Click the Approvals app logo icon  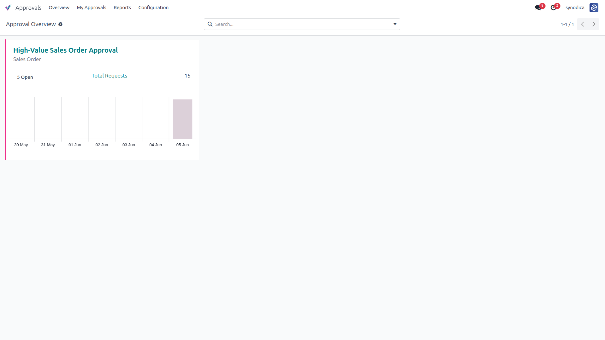pos(8,8)
